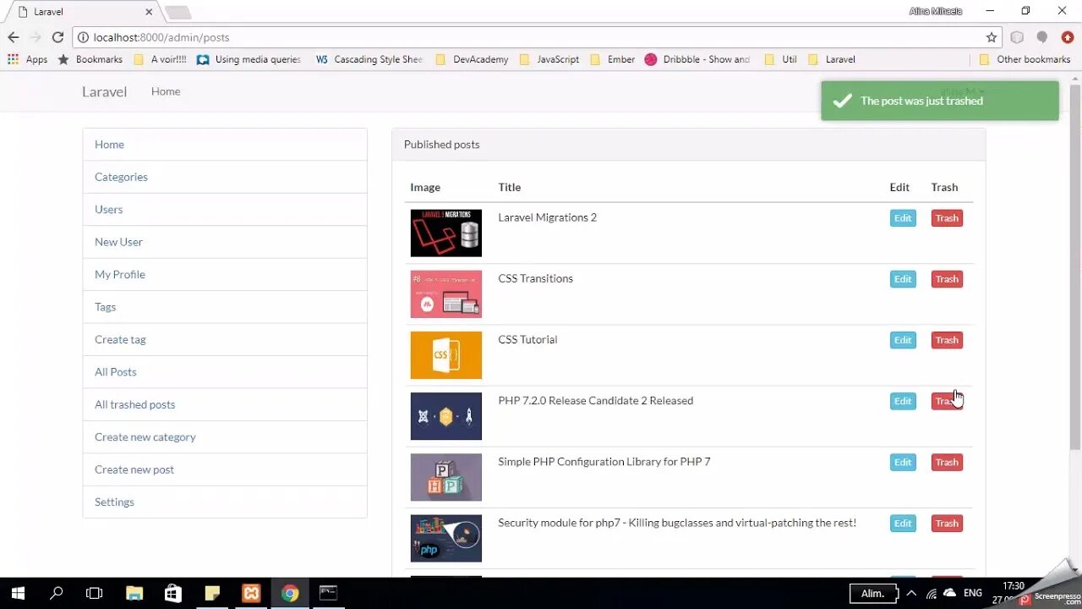Click the ENG language indicator
Image resolution: width=1082 pixels, height=609 pixels.
click(973, 594)
